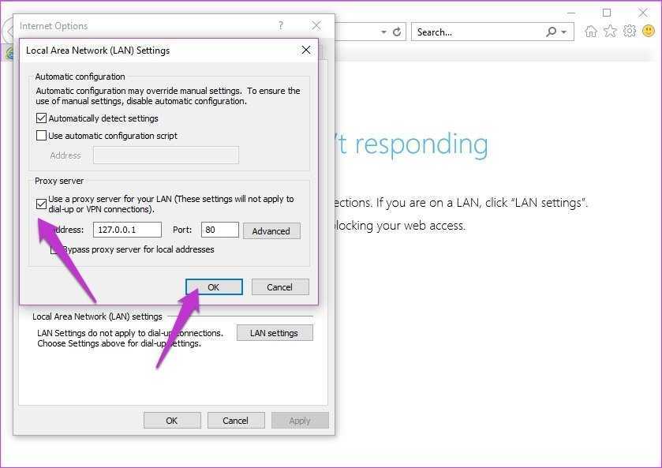
Task: Open the Tools gear icon
Action: tap(630, 31)
